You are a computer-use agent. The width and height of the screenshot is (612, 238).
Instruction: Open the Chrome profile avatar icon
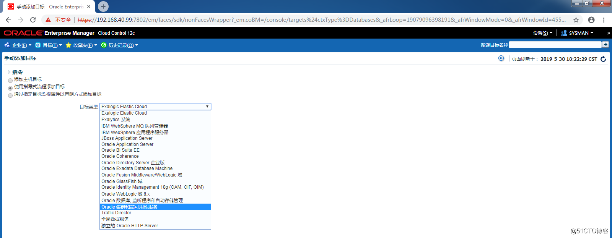591,20
